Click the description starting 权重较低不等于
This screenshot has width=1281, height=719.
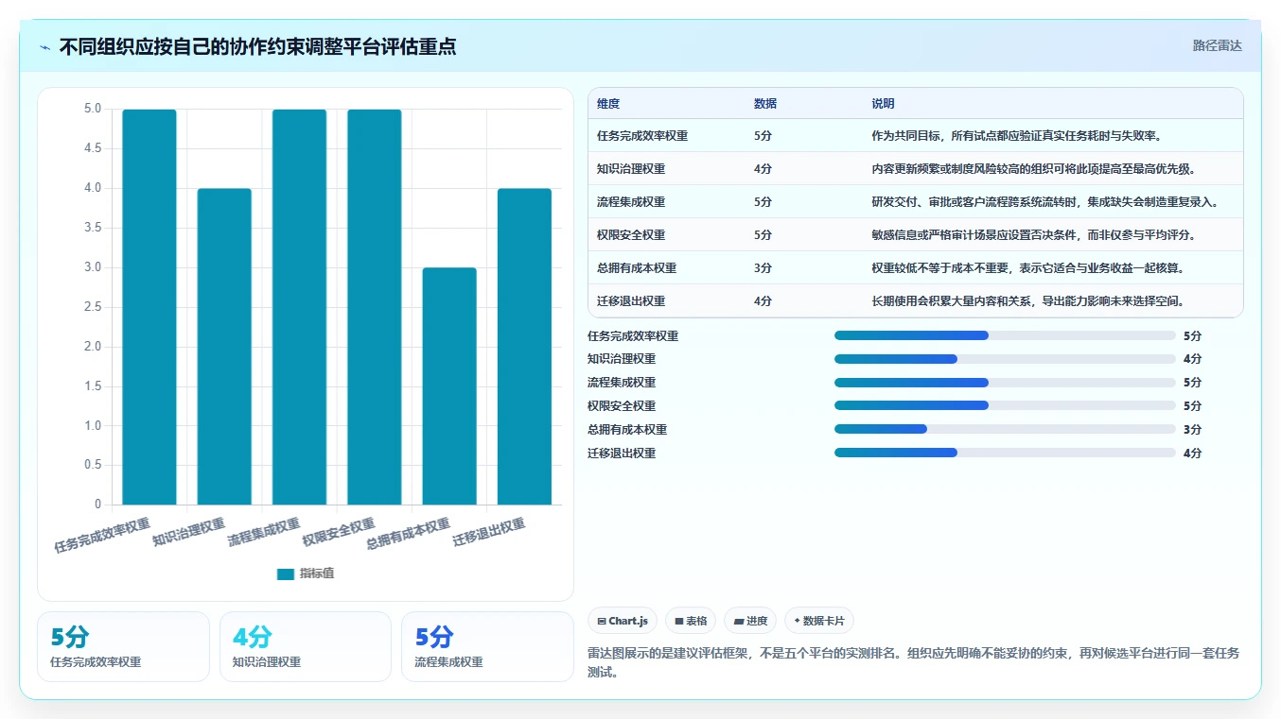pyautogui.click(x=1028, y=268)
